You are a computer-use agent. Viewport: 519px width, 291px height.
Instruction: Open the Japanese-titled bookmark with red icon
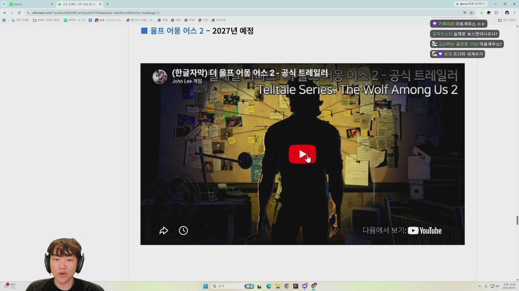click(108, 20)
